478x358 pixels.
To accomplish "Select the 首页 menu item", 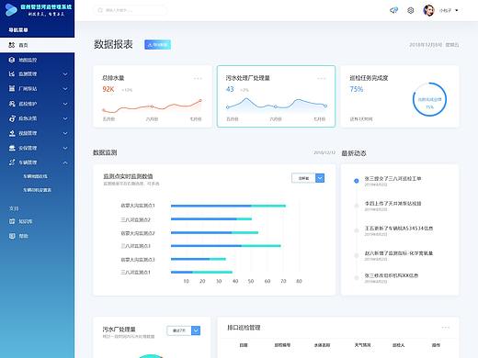I will coord(37,45).
